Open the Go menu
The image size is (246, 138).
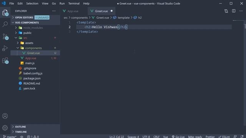[54, 3]
